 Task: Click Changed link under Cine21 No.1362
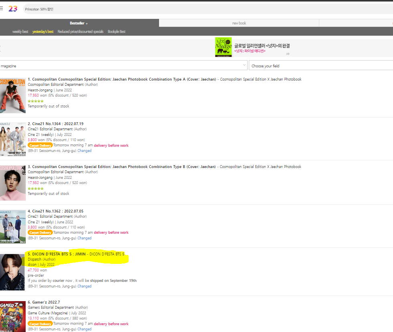tap(85, 238)
